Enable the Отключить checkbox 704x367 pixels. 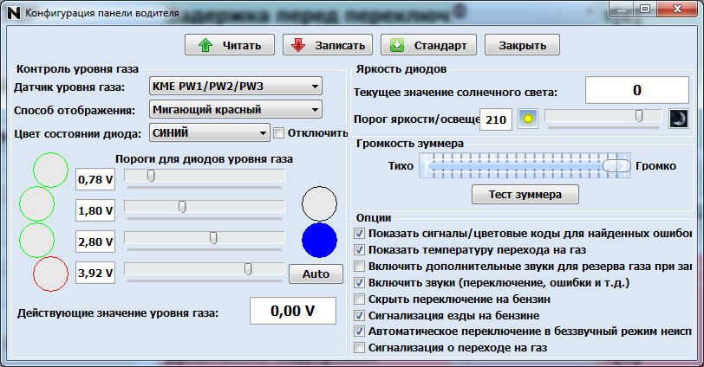pyautogui.click(x=279, y=132)
